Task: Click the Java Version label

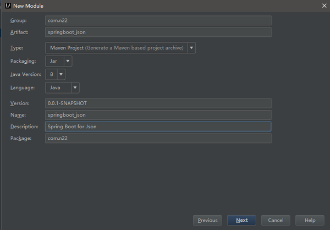Action: [x=25, y=74]
